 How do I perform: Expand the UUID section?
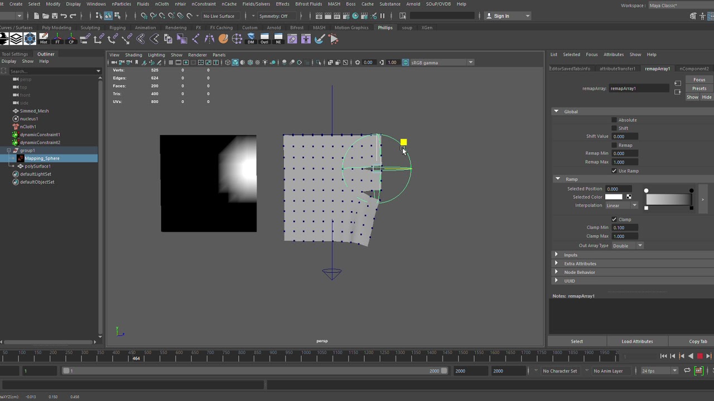[556, 281]
